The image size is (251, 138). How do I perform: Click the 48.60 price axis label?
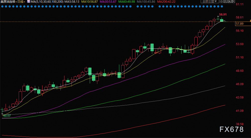tap(240, 71)
